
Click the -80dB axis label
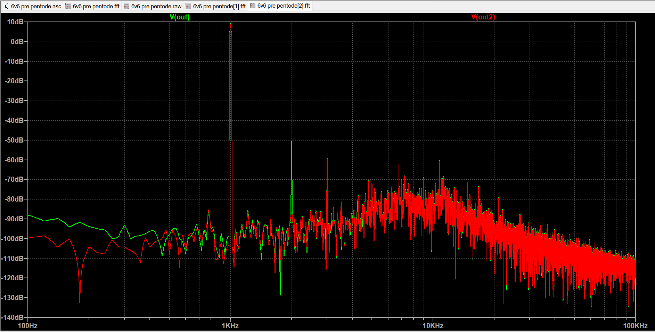tap(14, 199)
